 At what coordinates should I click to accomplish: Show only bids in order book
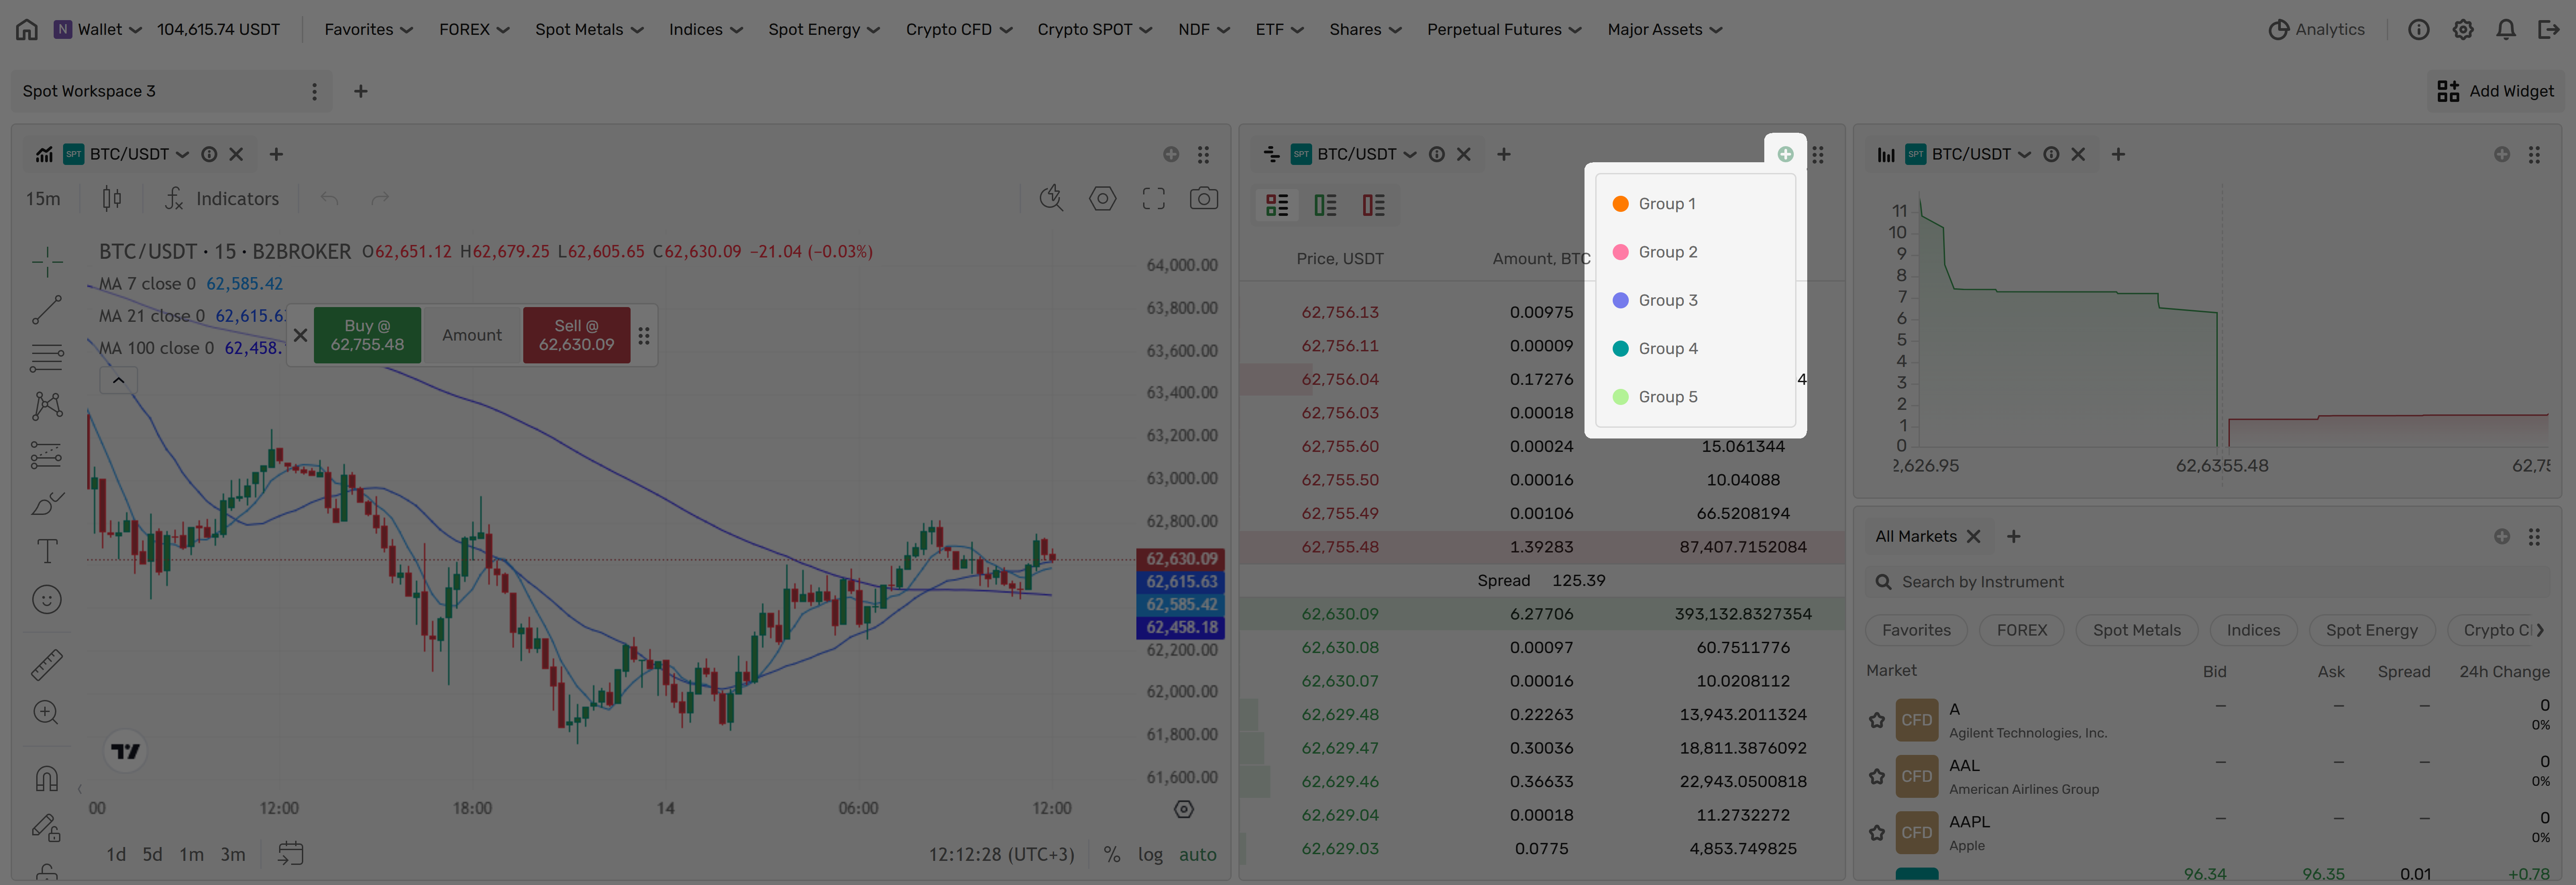pyautogui.click(x=1325, y=205)
